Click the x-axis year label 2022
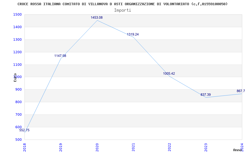 (x=170, y=147)
